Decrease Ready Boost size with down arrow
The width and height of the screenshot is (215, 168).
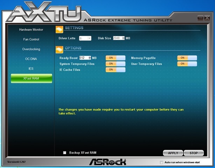click(x=90, y=59)
